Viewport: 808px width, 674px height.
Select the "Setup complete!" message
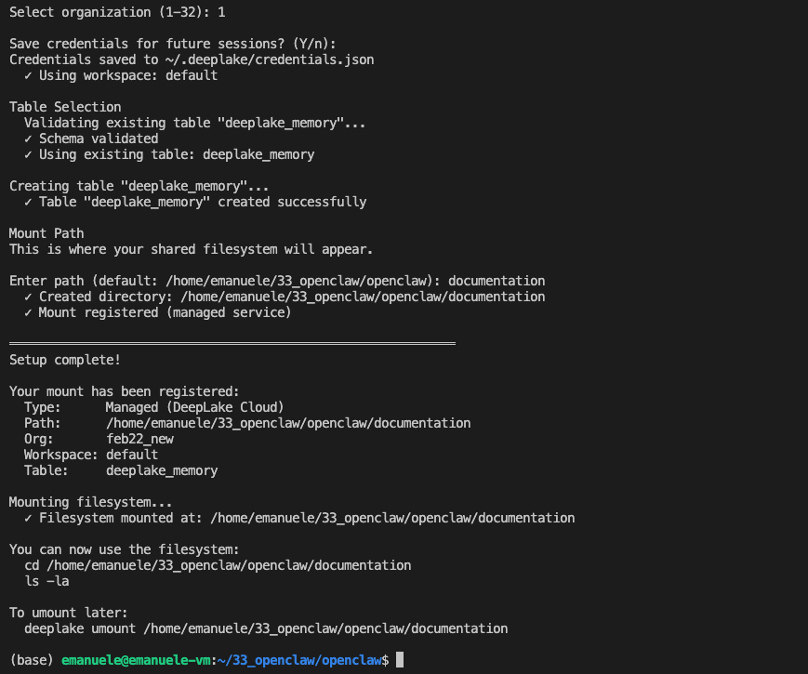pyautogui.click(x=65, y=360)
